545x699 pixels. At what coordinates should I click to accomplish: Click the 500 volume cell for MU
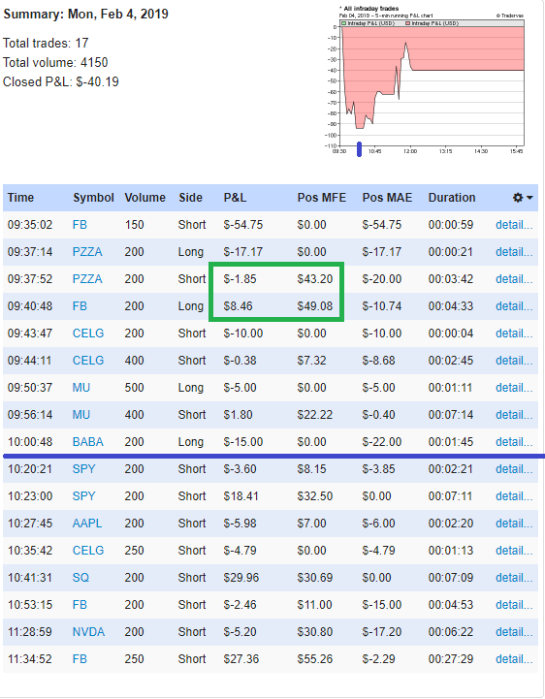[134, 388]
